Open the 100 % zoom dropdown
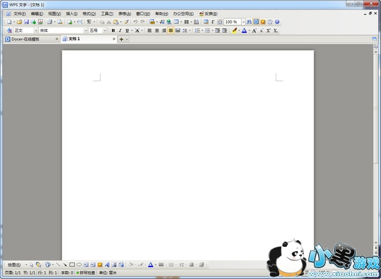 [243, 22]
